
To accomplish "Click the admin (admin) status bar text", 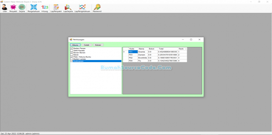I will click(x=32, y=134).
